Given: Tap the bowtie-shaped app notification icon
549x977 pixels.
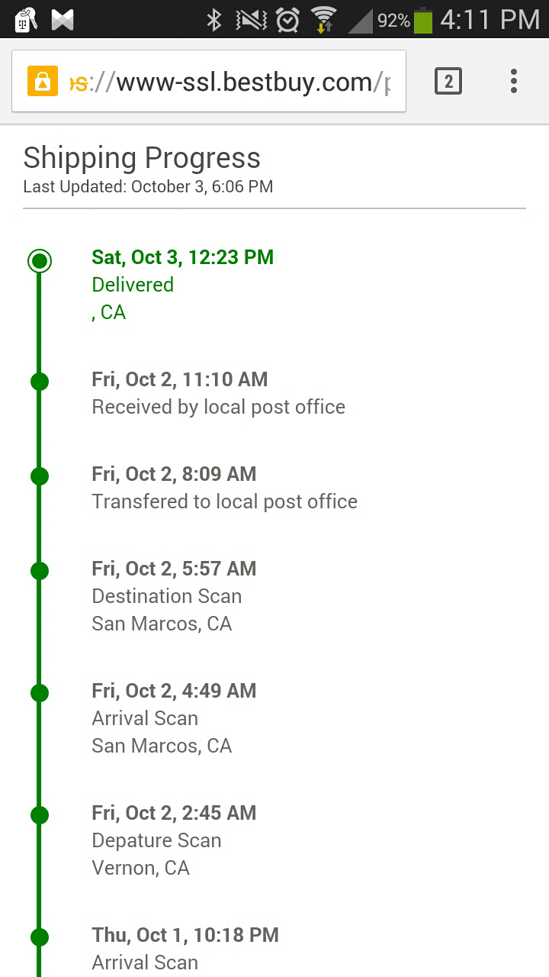Looking at the screenshot, I should [63, 20].
